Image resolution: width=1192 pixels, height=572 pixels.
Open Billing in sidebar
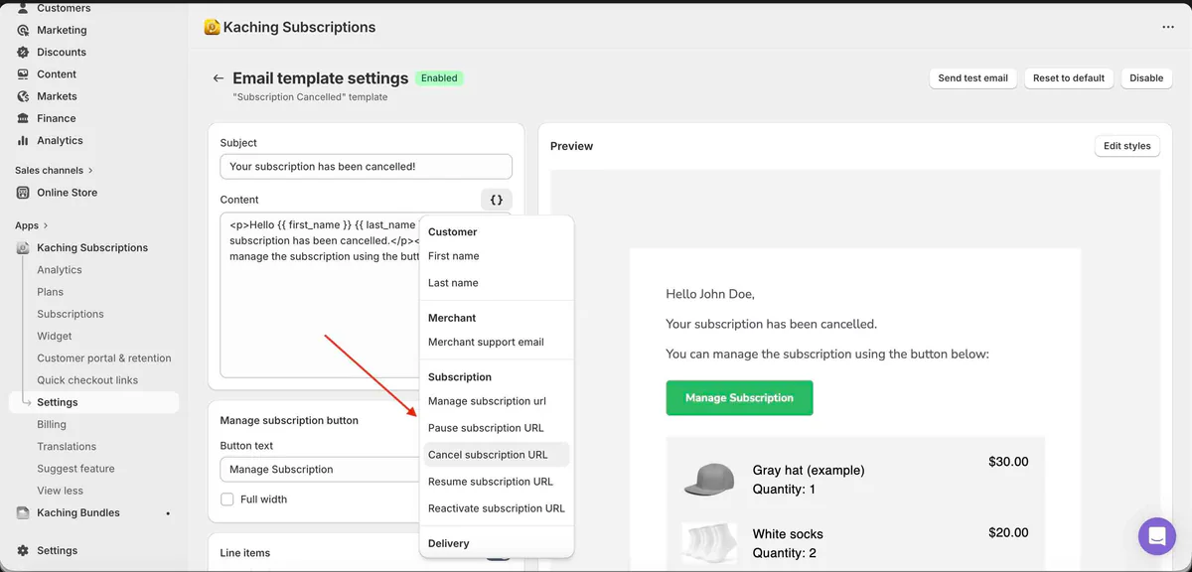[x=52, y=424]
